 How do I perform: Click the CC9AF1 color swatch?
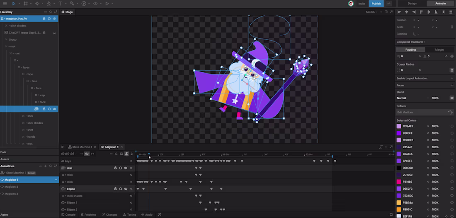click(399, 126)
